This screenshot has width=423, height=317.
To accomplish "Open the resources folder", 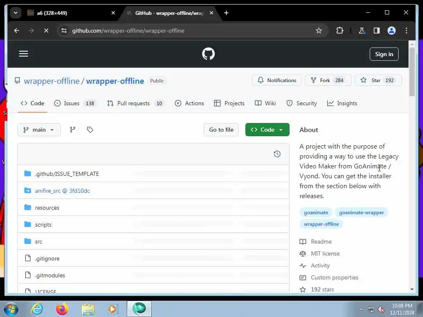I will point(47,208).
